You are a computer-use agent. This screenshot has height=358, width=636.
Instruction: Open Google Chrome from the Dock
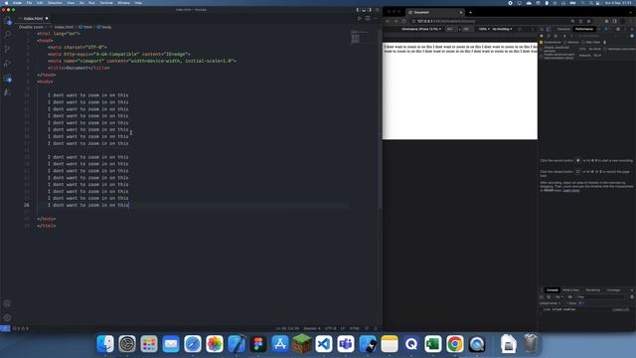coord(455,344)
